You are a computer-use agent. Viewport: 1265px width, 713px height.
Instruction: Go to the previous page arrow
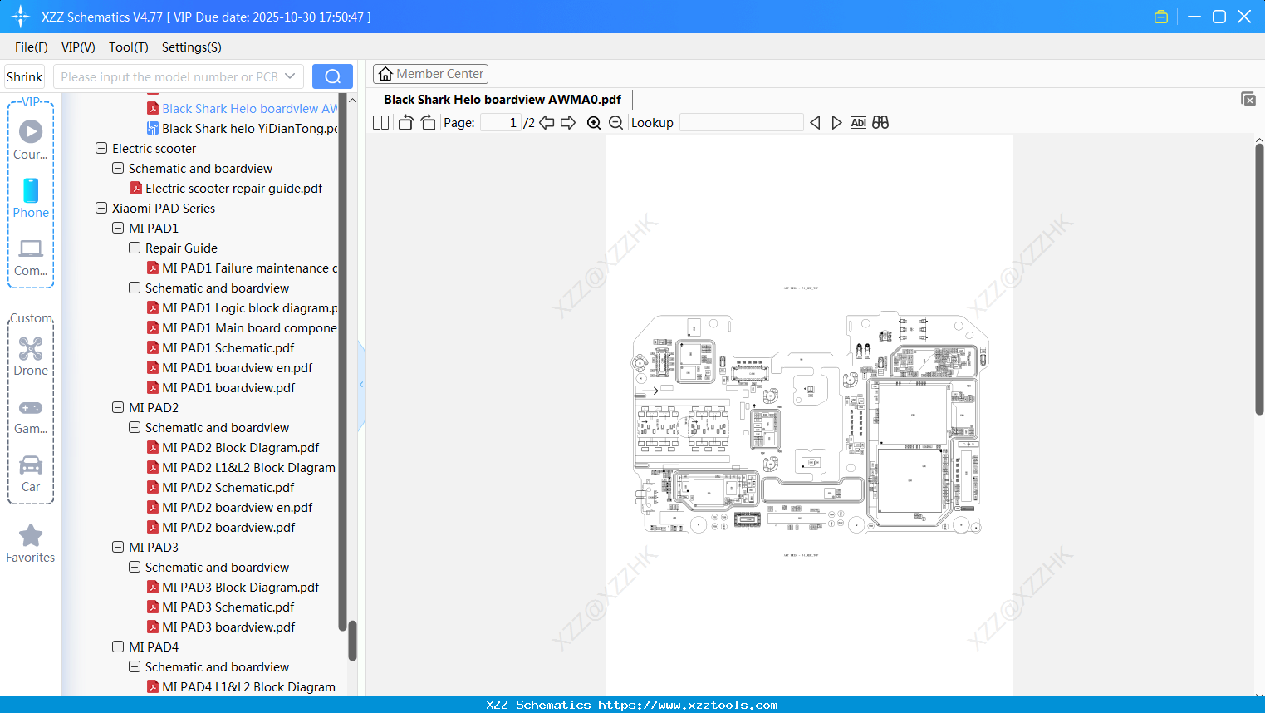click(x=547, y=123)
